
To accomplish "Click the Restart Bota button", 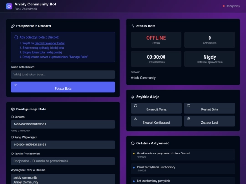I will coord(210,108).
